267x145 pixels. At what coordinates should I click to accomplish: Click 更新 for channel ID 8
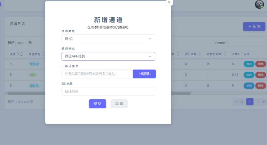click(248, 86)
